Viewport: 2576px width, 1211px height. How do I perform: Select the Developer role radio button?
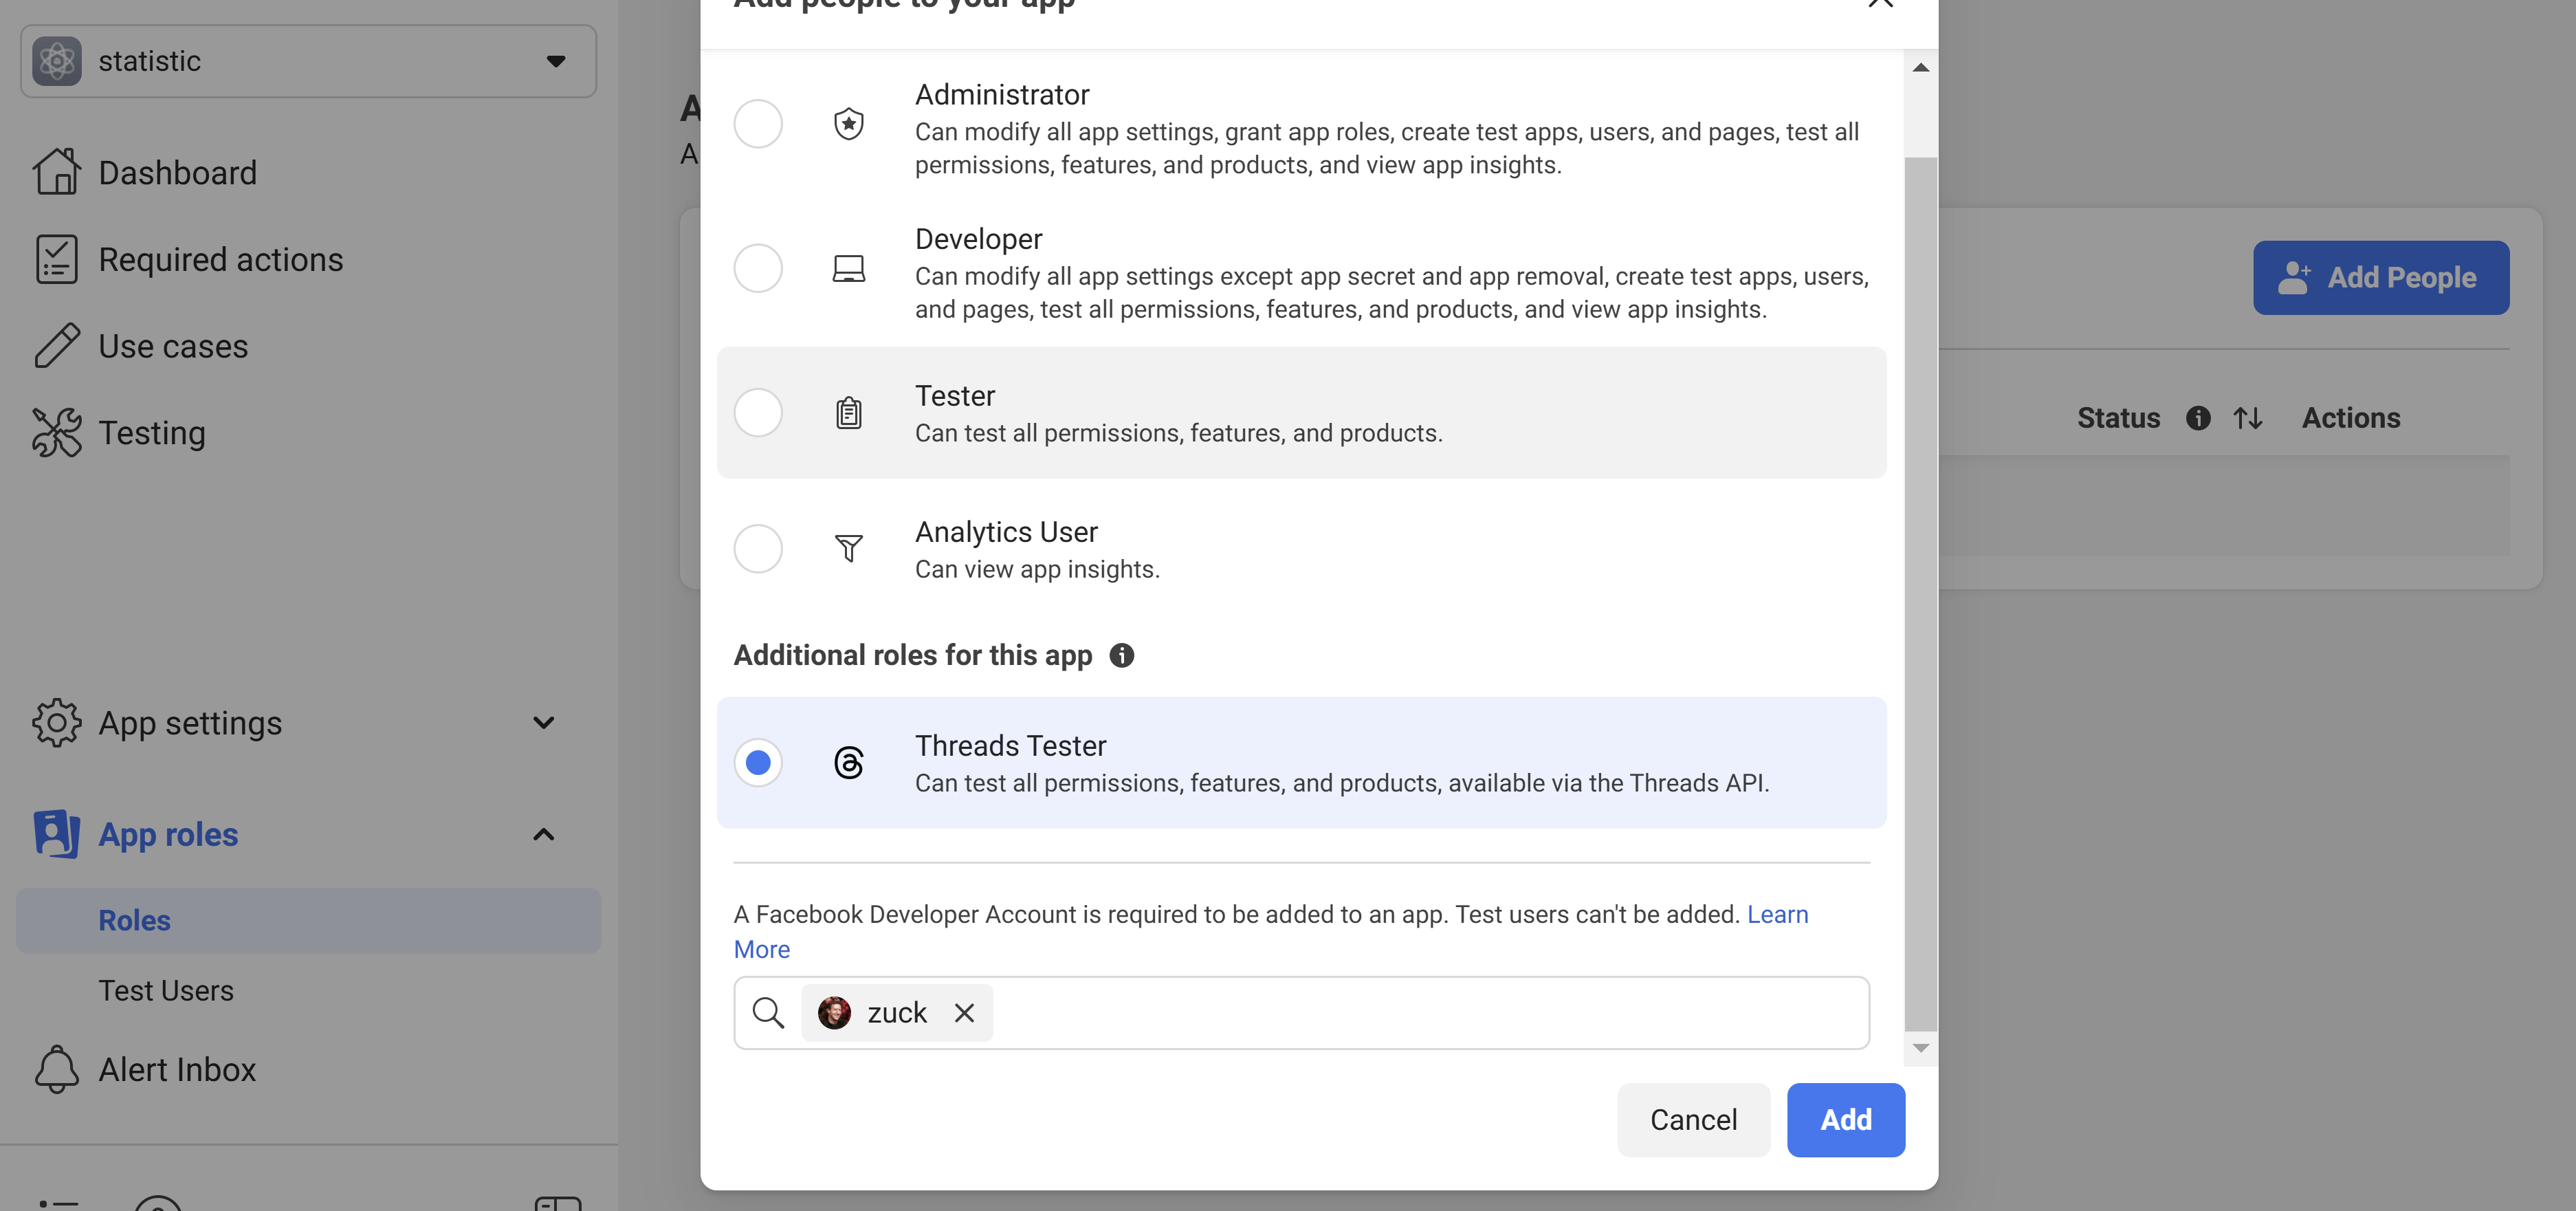point(758,268)
